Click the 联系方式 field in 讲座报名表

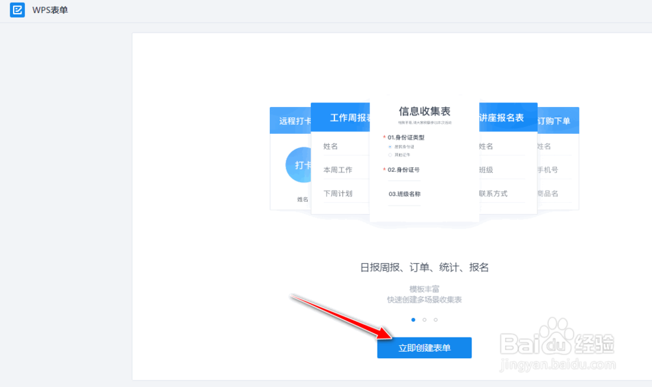[502, 193]
